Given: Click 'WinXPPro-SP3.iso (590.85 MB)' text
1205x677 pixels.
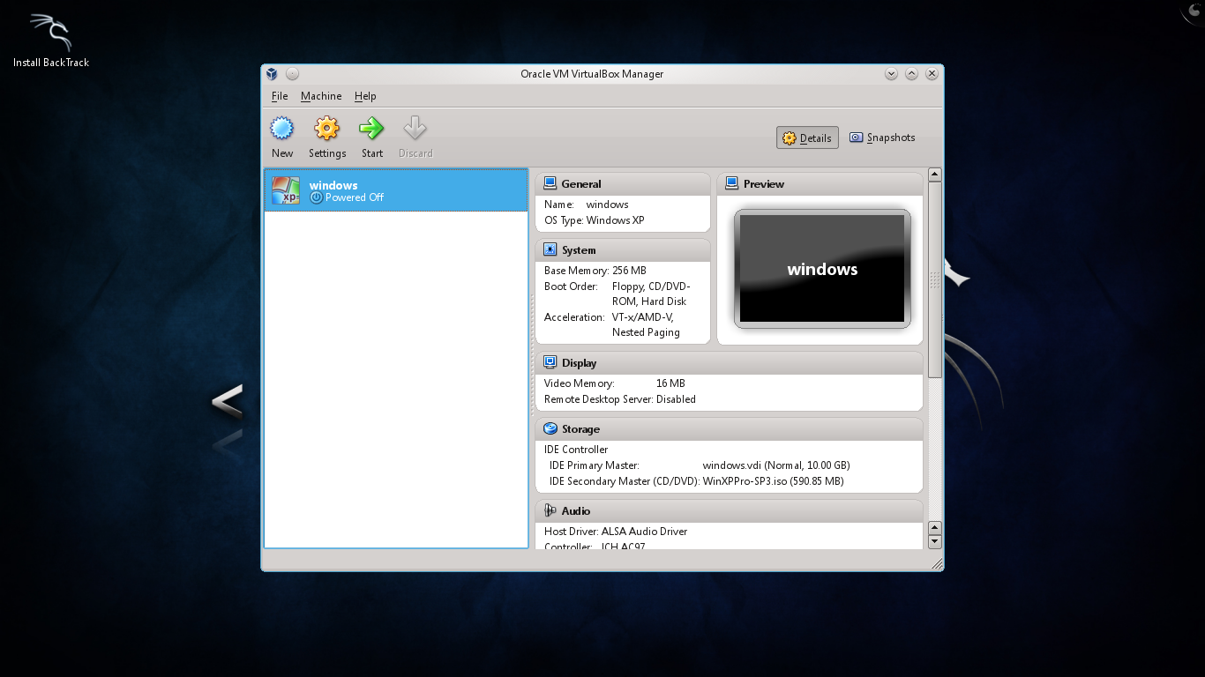Looking at the screenshot, I should [x=773, y=481].
